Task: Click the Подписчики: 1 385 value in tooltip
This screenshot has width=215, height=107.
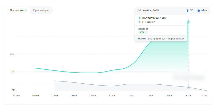Action: point(155,18)
